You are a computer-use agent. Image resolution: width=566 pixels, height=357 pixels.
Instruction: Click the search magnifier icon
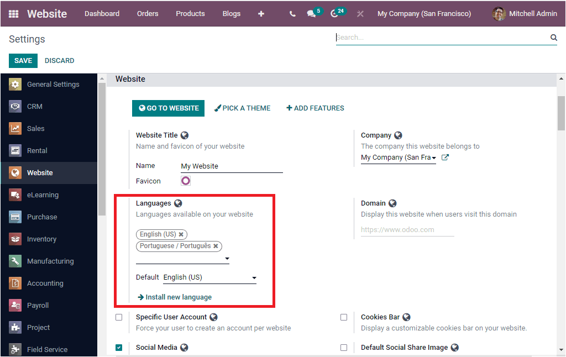[554, 37]
